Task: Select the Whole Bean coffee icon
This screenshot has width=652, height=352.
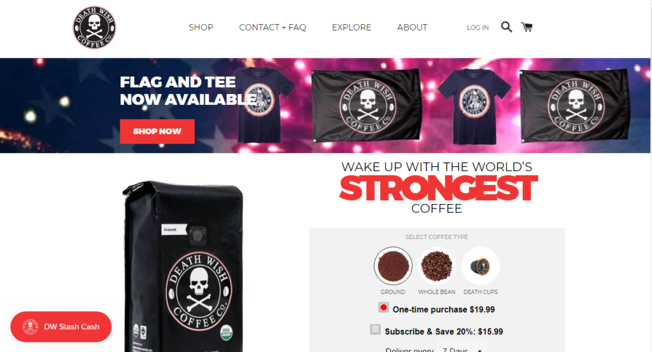Action: point(437,266)
